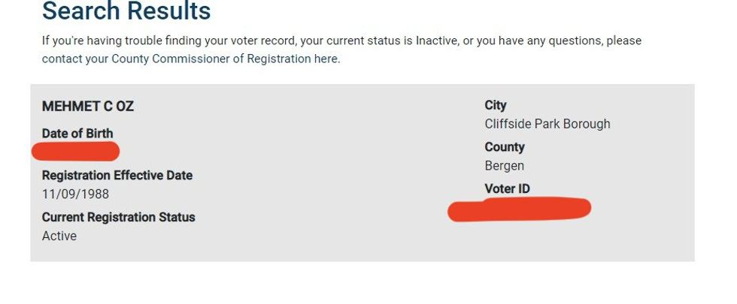Click the Registration Effective Date label
The height and width of the screenshot is (304, 737).
(x=117, y=176)
